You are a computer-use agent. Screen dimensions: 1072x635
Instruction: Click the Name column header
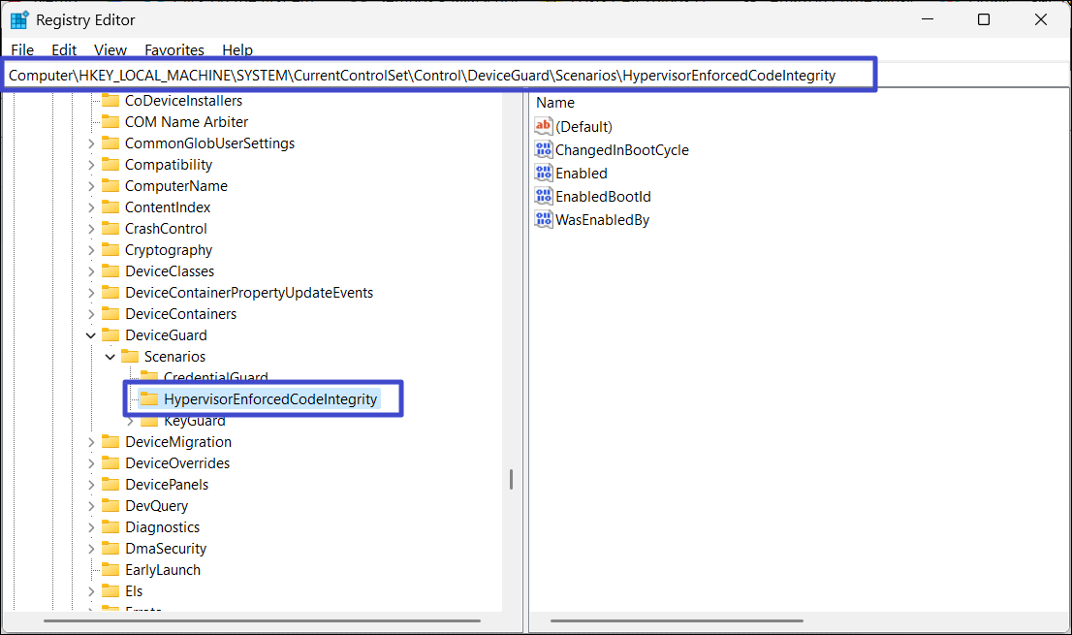[555, 103]
